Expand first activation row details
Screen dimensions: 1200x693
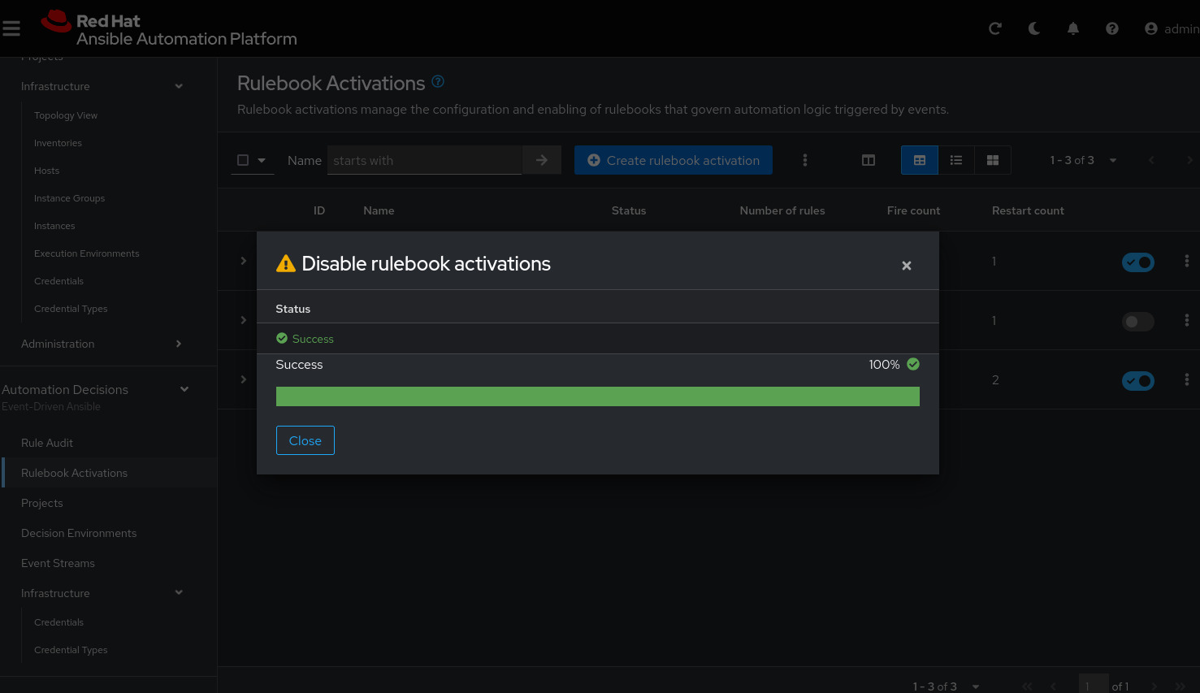[x=244, y=261]
